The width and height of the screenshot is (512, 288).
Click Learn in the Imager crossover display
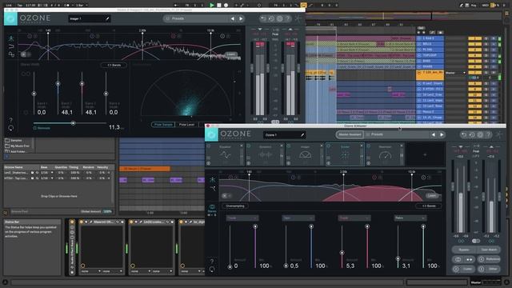click(x=231, y=54)
